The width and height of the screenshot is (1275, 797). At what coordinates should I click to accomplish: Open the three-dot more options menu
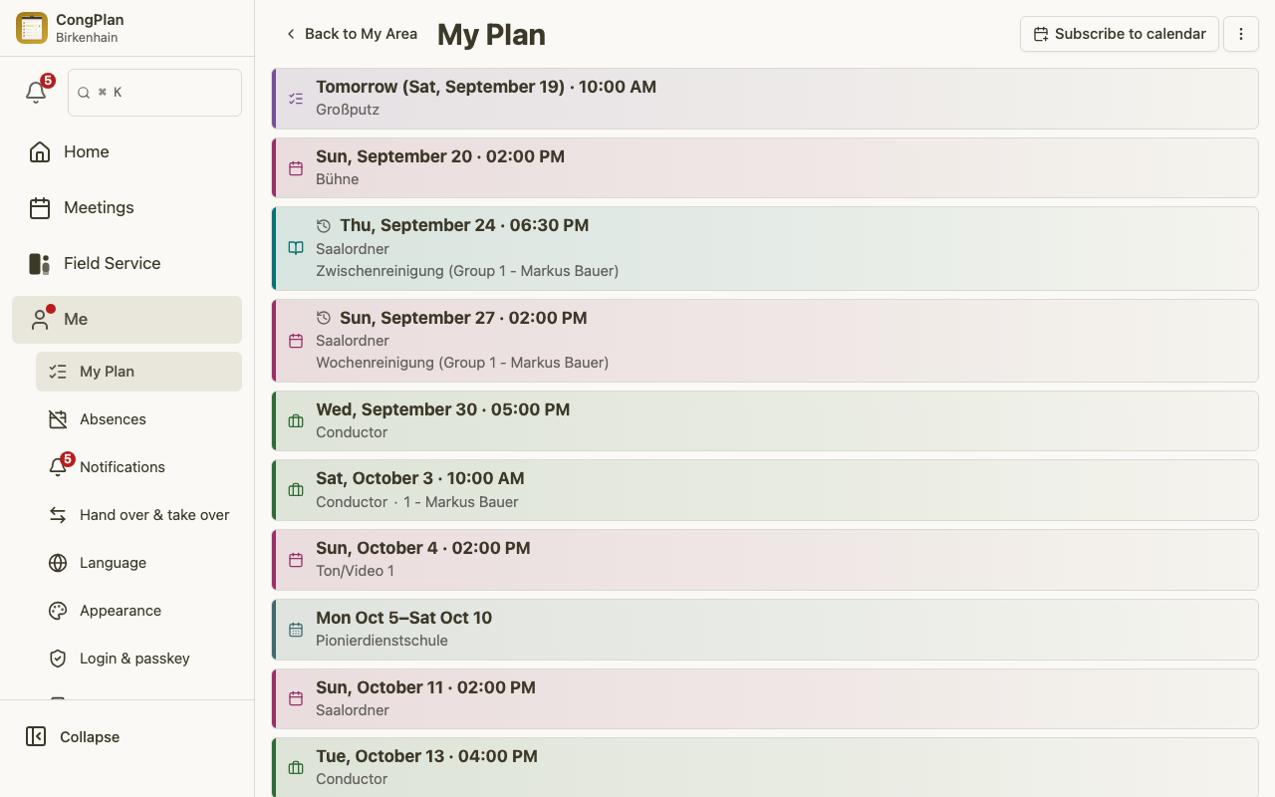tap(1241, 34)
